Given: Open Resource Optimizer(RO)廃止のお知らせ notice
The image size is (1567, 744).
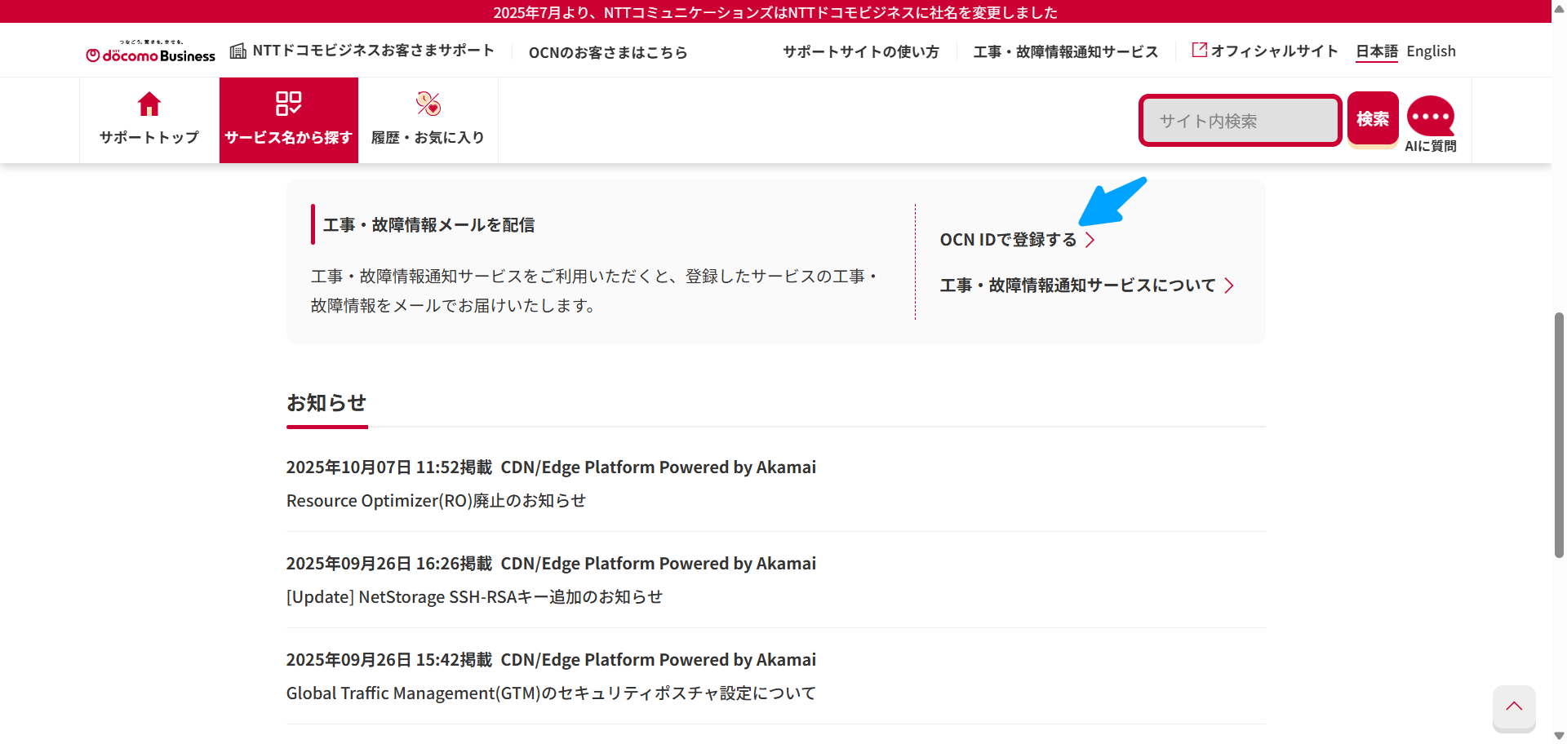Looking at the screenshot, I should [436, 501].
